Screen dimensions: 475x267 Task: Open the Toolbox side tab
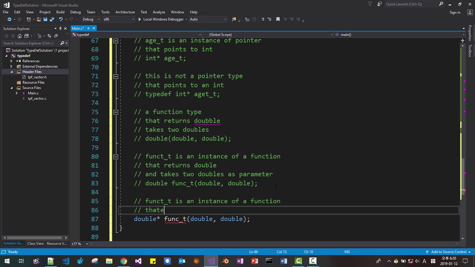pos(470,51)
